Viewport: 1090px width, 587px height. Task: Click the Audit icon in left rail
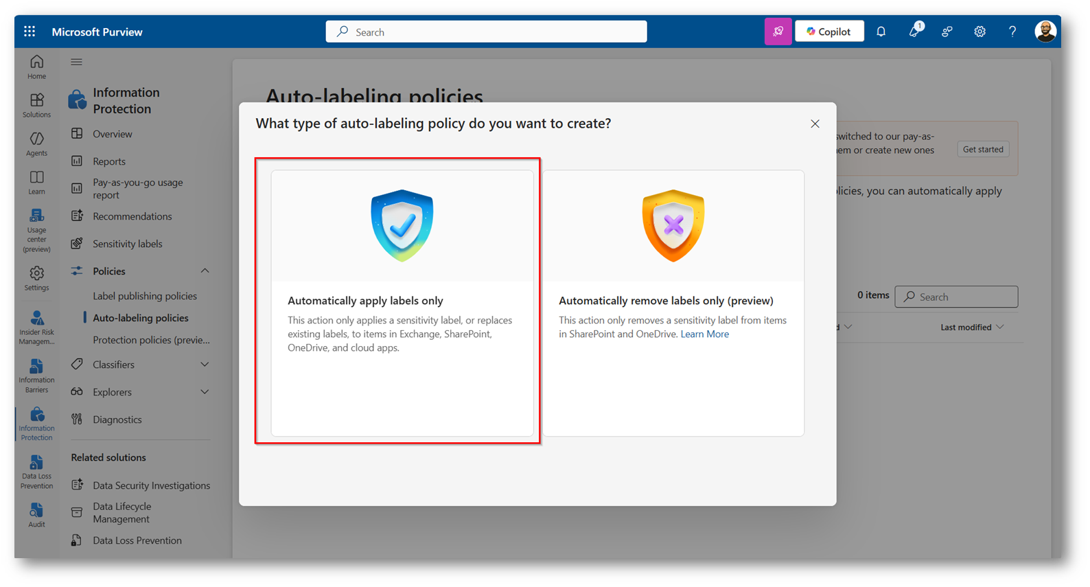(x=36, y=515)
